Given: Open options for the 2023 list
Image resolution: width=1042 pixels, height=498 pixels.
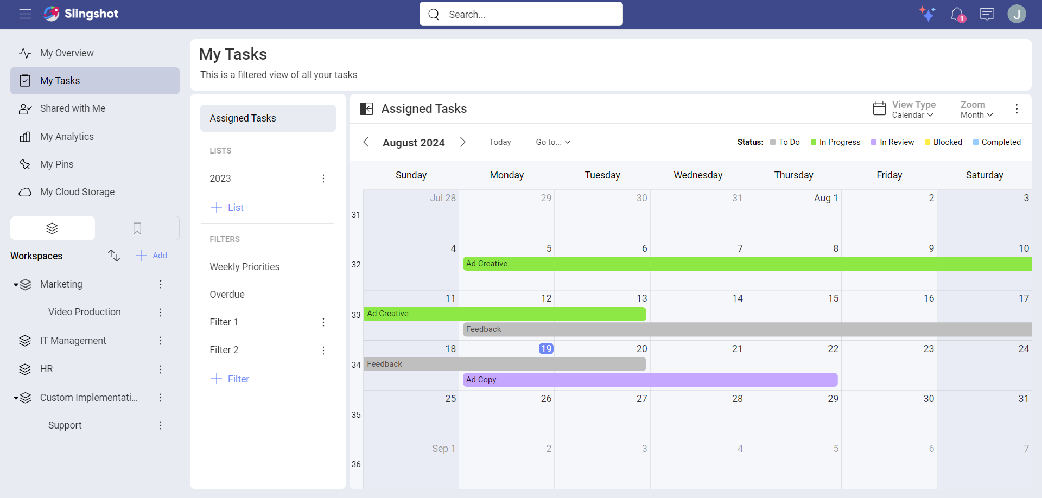Looking at the screenshot, I should 323,178.
